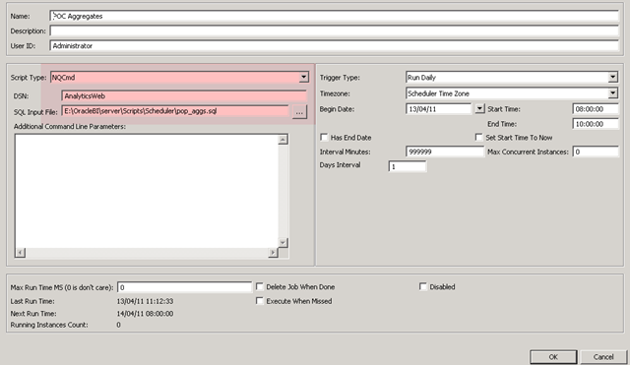Click the OK button
The height and width of the screenshot is (365, 630).
pos(553,357)
